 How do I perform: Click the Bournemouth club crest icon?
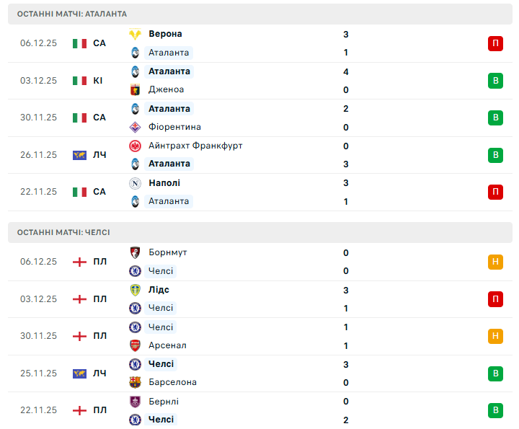tap(135, 252)
